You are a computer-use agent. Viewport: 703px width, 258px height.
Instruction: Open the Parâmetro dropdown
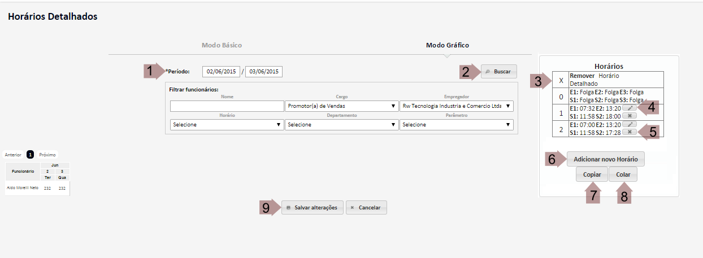pos(456,125)
